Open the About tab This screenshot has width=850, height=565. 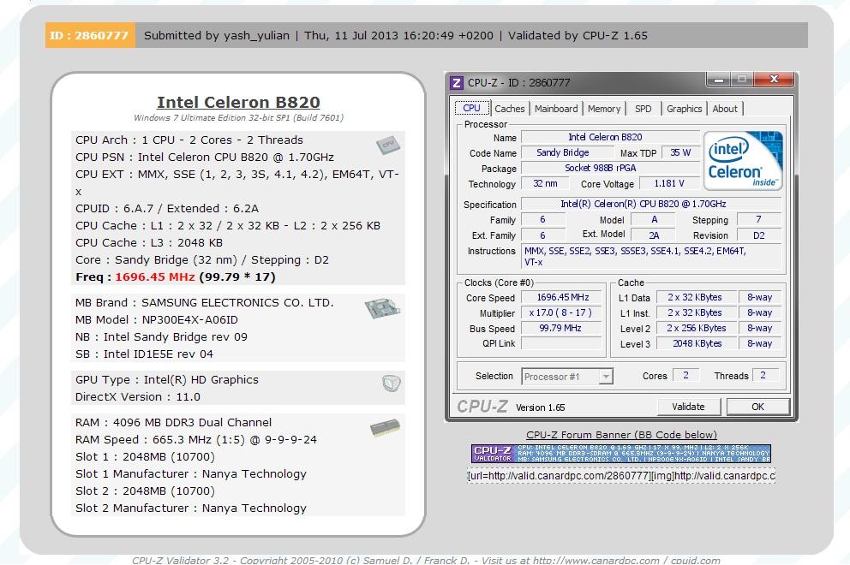(x=725, y=109)
